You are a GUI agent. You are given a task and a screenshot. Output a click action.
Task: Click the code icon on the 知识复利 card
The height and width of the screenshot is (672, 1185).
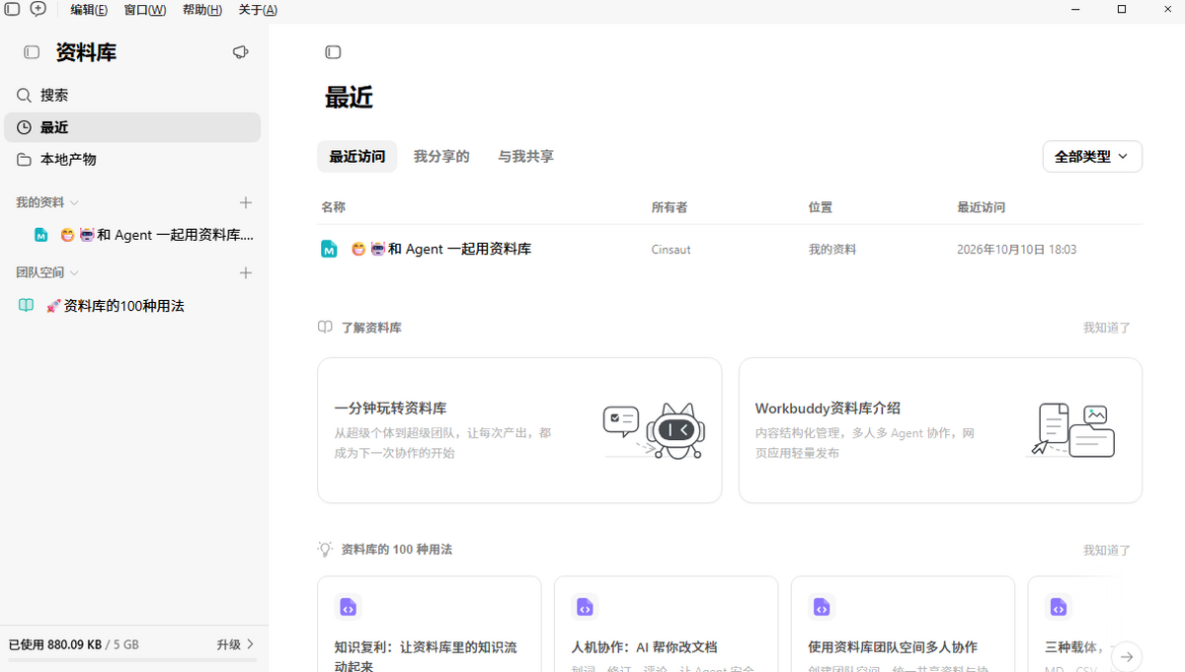tap(348, 607)
